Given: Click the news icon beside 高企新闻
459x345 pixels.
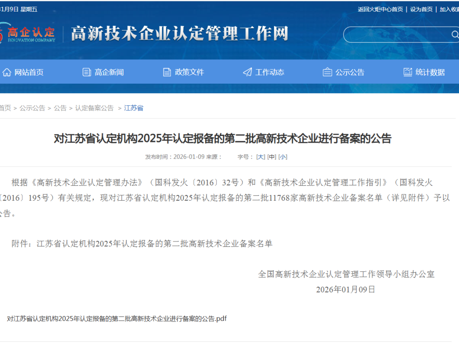Looking at the screenshot, I should (x=87, y=72).
